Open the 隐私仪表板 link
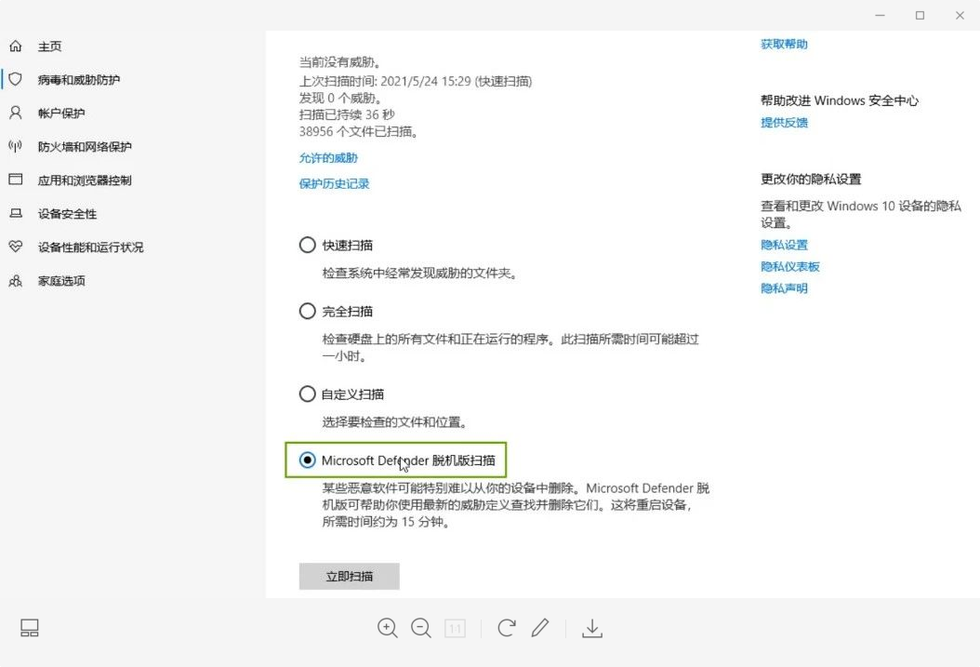 (790, 266)
